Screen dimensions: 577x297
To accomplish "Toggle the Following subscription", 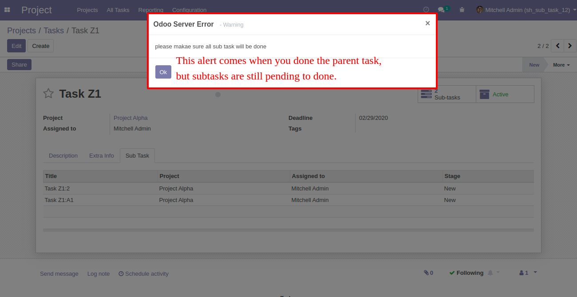I will (466, 273).
